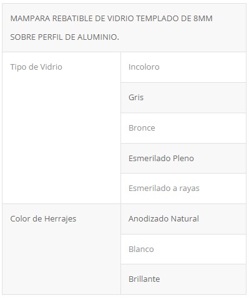Click the Incoloro glass option

[183, 67]
